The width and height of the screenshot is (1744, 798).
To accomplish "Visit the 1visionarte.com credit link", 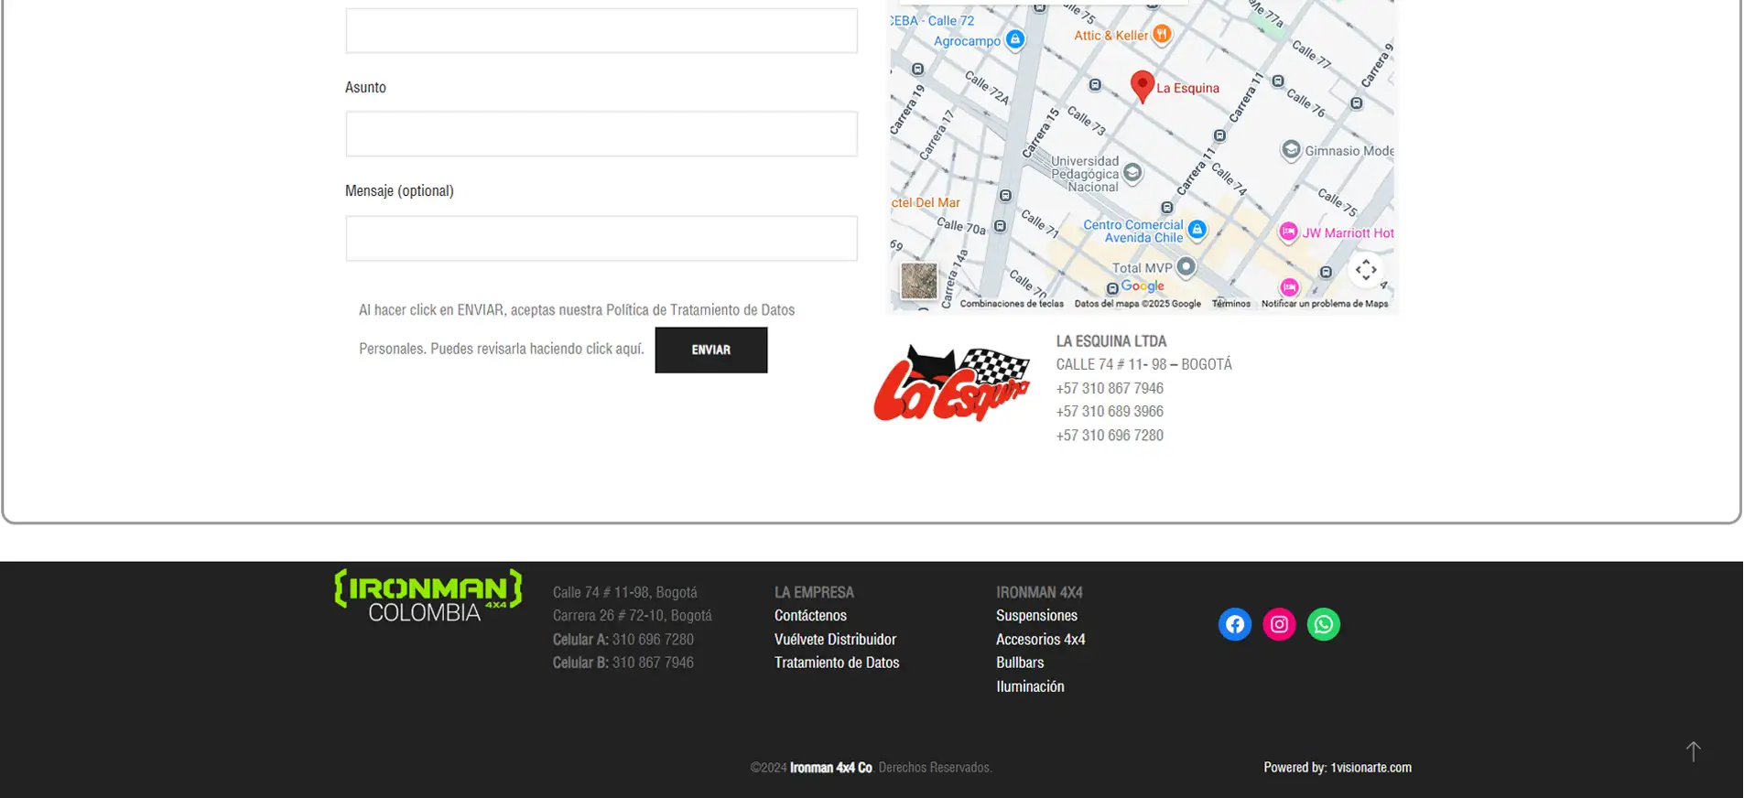I will (1370, 768).
